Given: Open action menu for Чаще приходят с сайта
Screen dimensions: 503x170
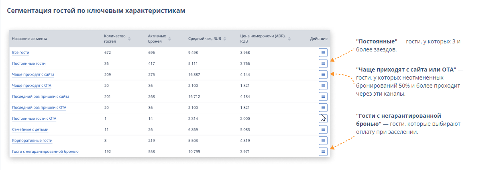Looking at the screenshot, I should tap(323, 74).
